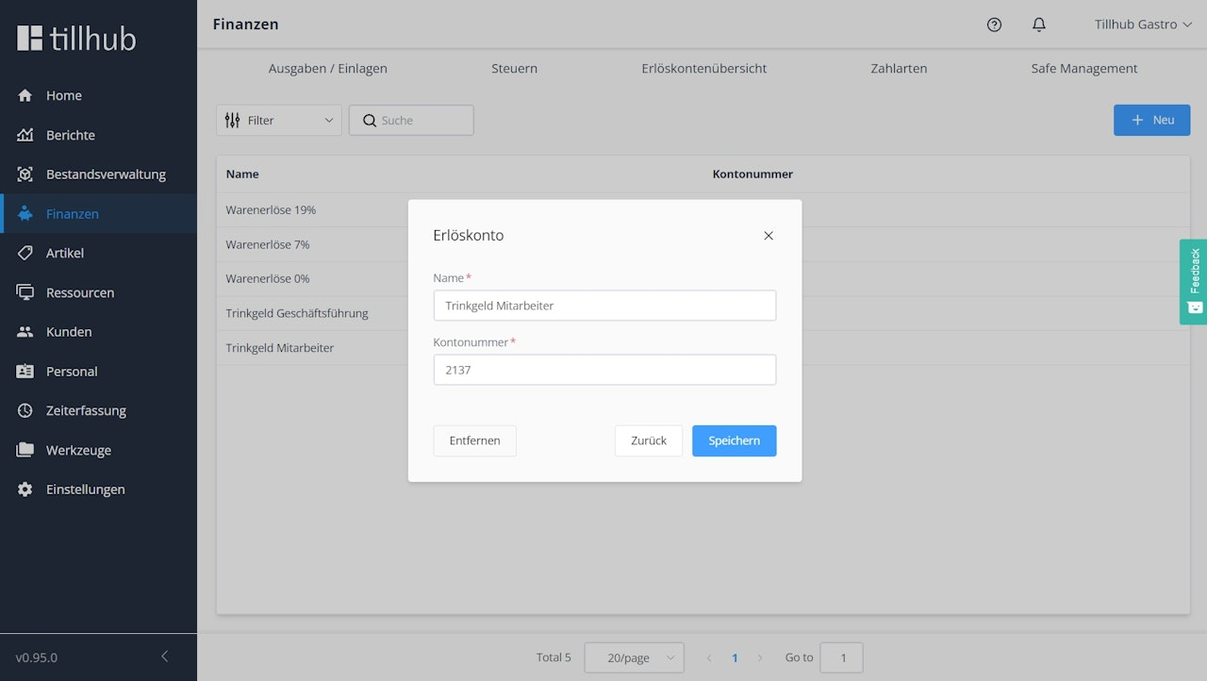
Task: Click the Suche search field
Action: click(x=411, y=121)
